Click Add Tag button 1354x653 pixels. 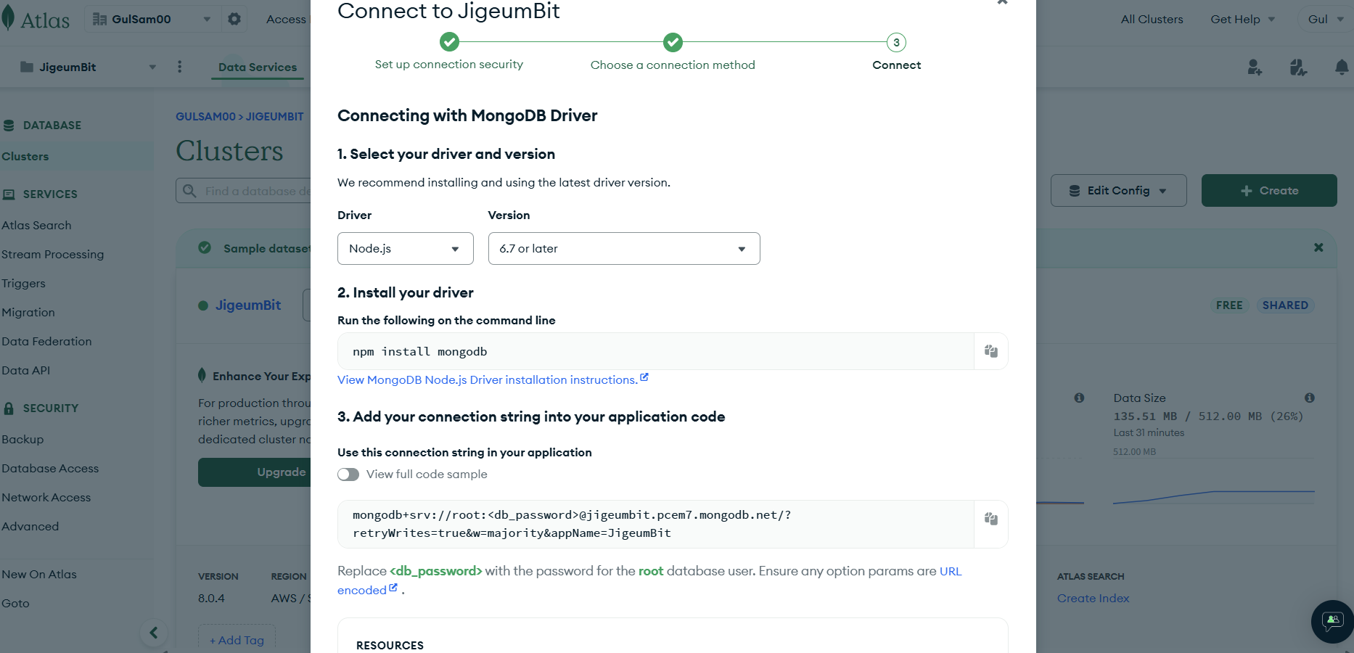tap(237, 639)
